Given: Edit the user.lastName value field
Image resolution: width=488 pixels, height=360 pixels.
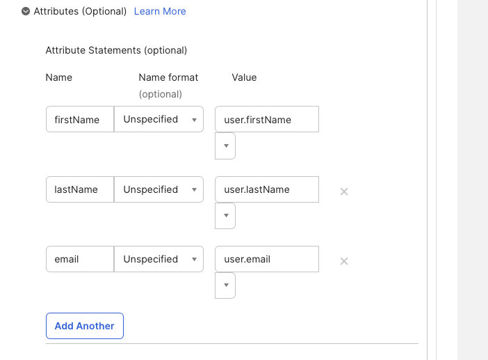Looking at the screenshot, I should (267, 189).
